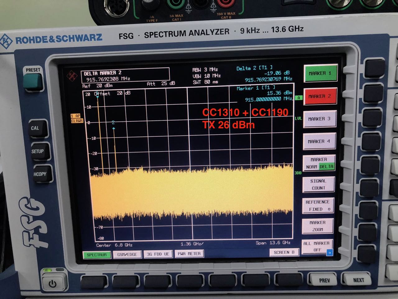Switch to the 3G FDD UE tab
Viewport: 398px width, 299px height.
coord(158,254)
